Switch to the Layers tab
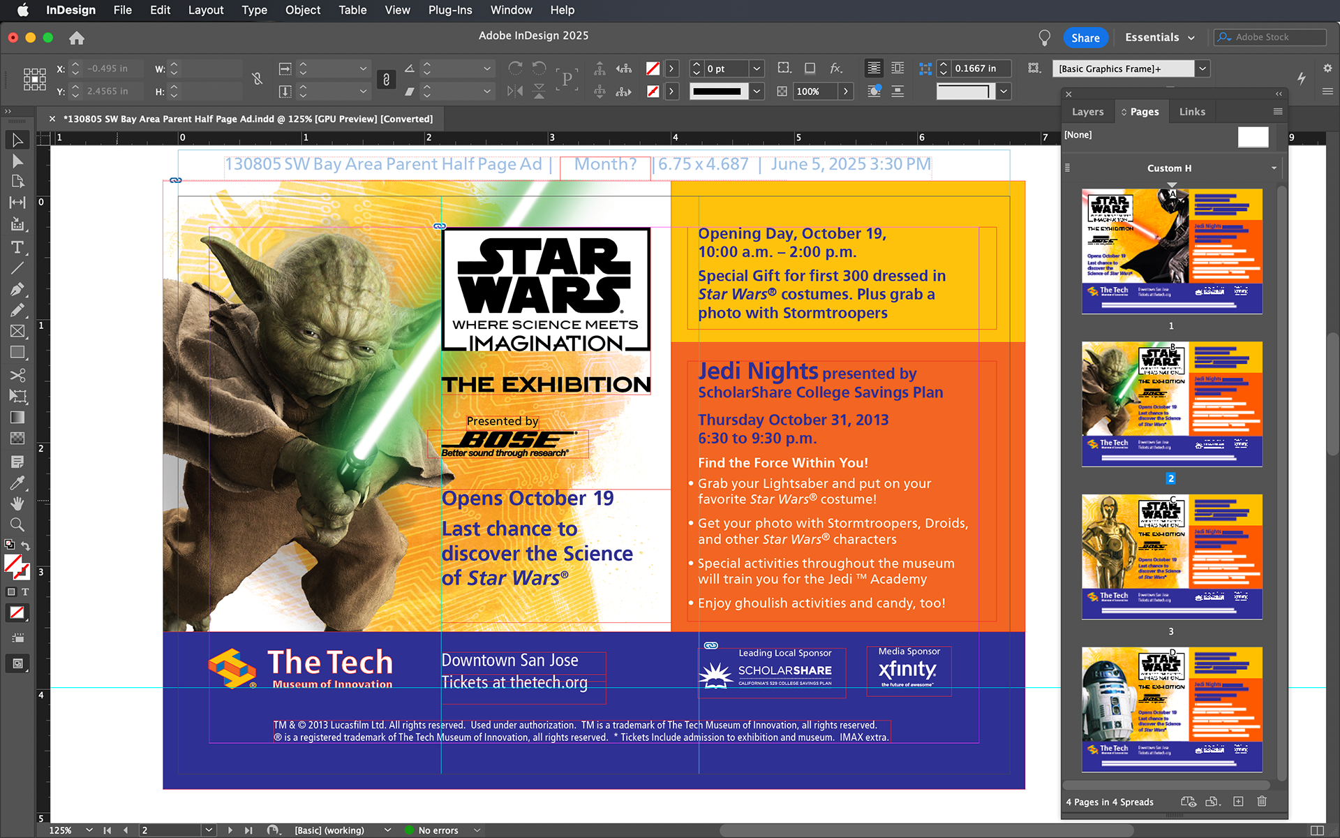The height and width of the screenshot is (838, 1340). (1087, 112)
